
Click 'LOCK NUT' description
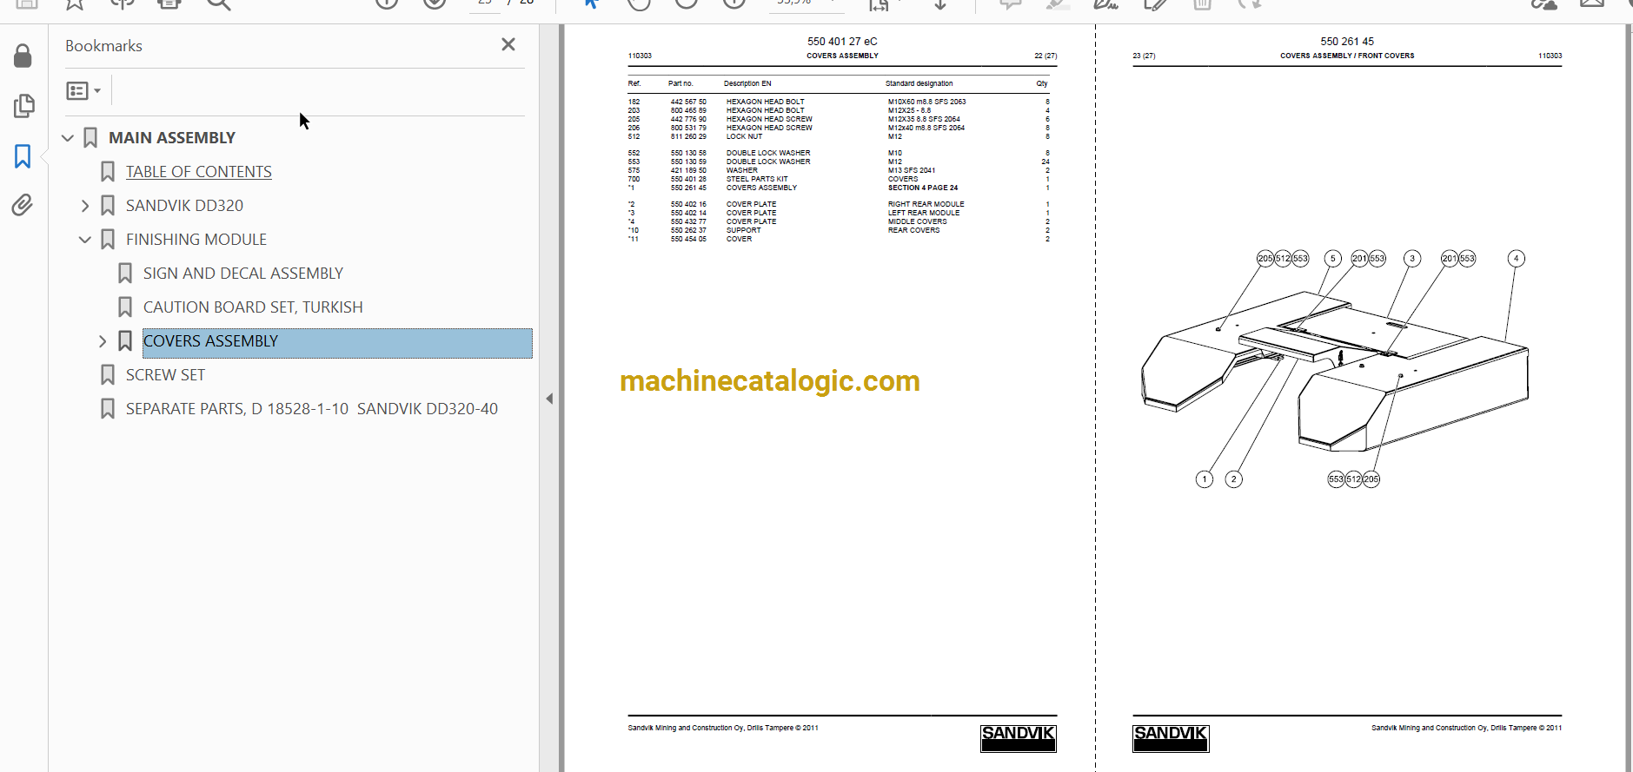click(744, 137)
